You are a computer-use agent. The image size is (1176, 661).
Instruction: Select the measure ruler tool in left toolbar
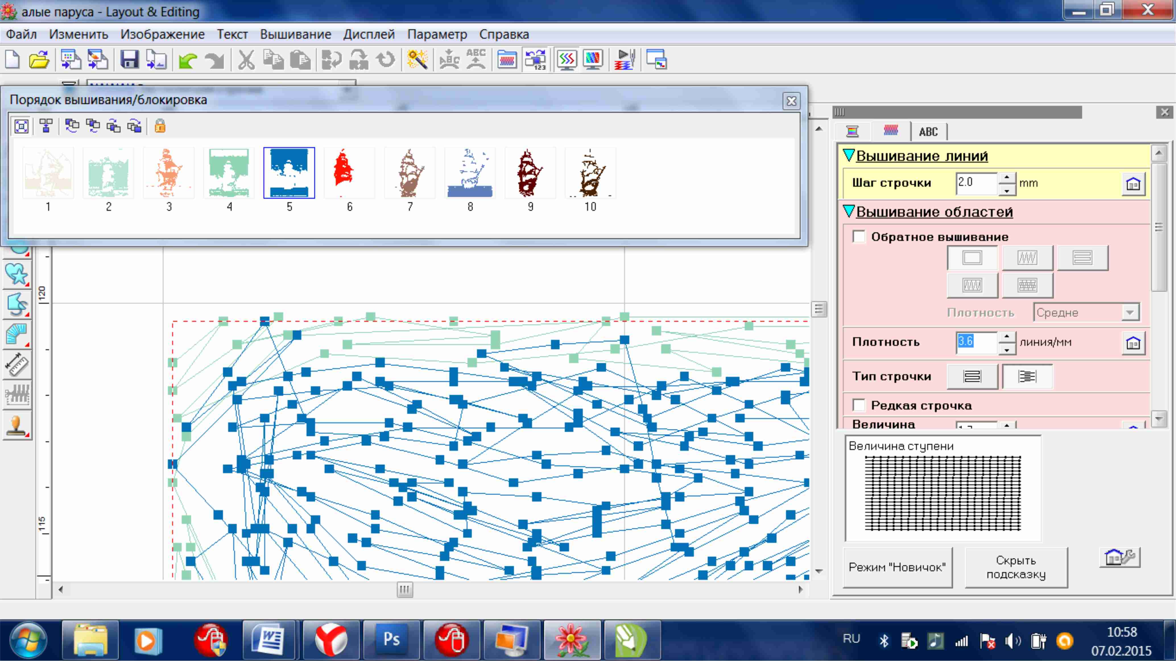pos(17,364)
